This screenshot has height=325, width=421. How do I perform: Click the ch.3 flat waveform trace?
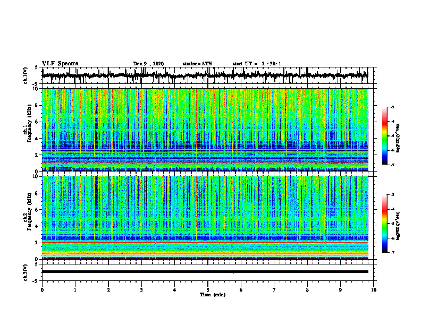(205, 272)
